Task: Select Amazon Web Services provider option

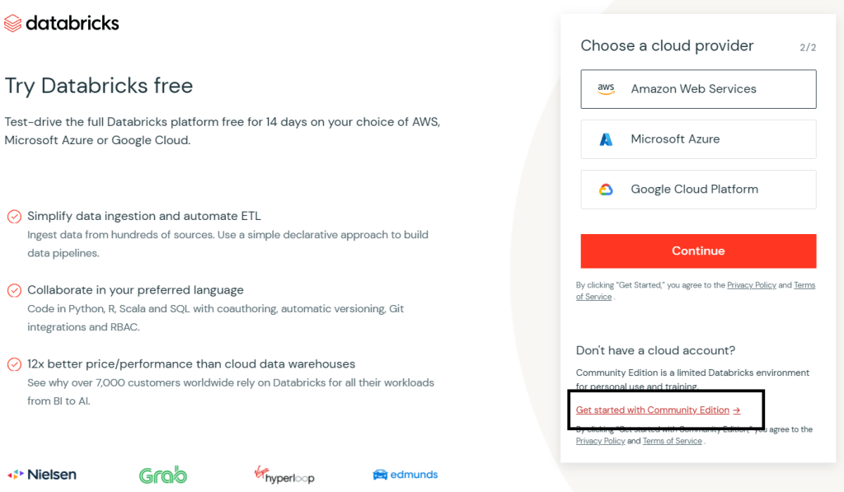Action: click(x=698, y=89)
